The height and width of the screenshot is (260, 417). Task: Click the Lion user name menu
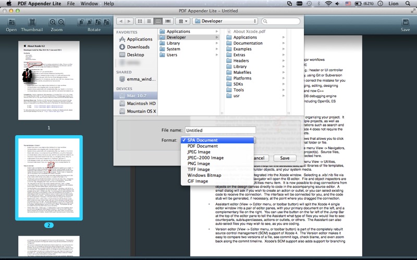pos(394,4)
